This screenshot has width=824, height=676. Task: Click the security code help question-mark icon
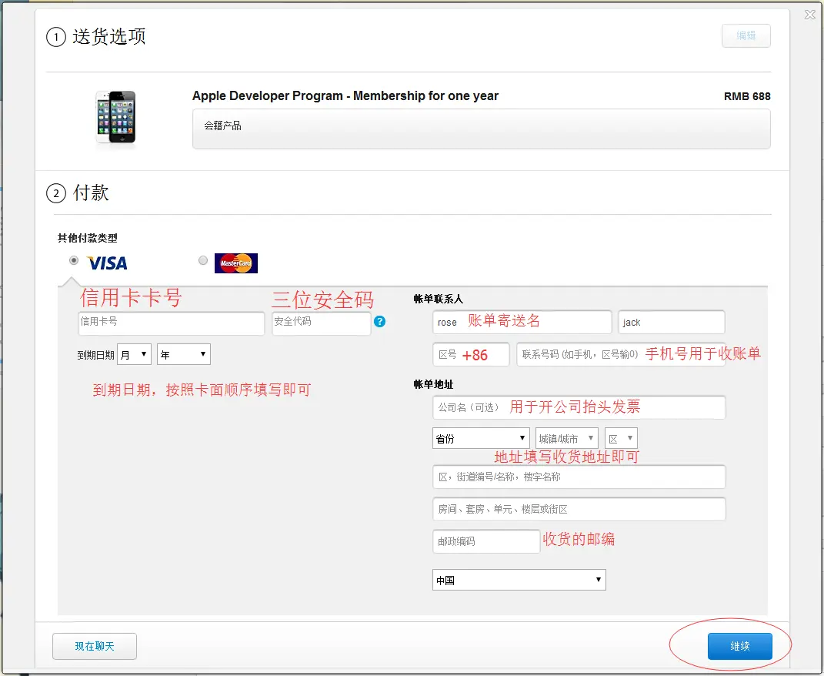379,321
